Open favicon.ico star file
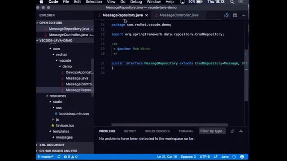 [x=65, y=125]
